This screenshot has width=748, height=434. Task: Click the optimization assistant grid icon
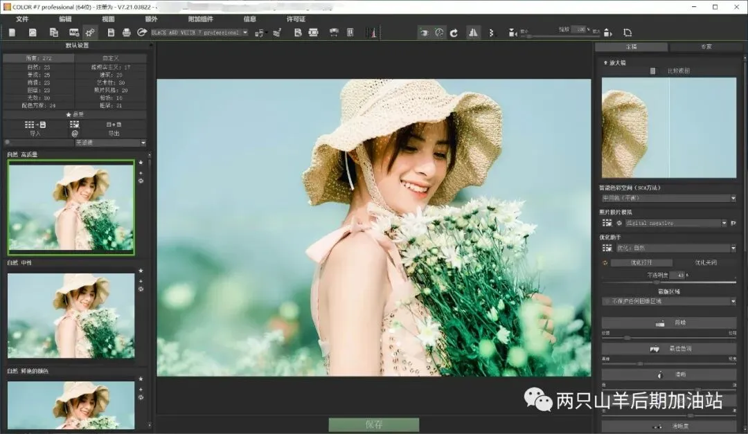click(x=607, y=248)
